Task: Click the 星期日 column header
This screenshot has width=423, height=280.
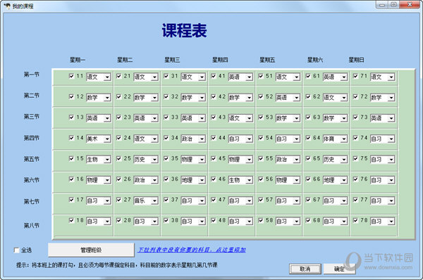Action: pyautogui.click(x=356, y=60)
